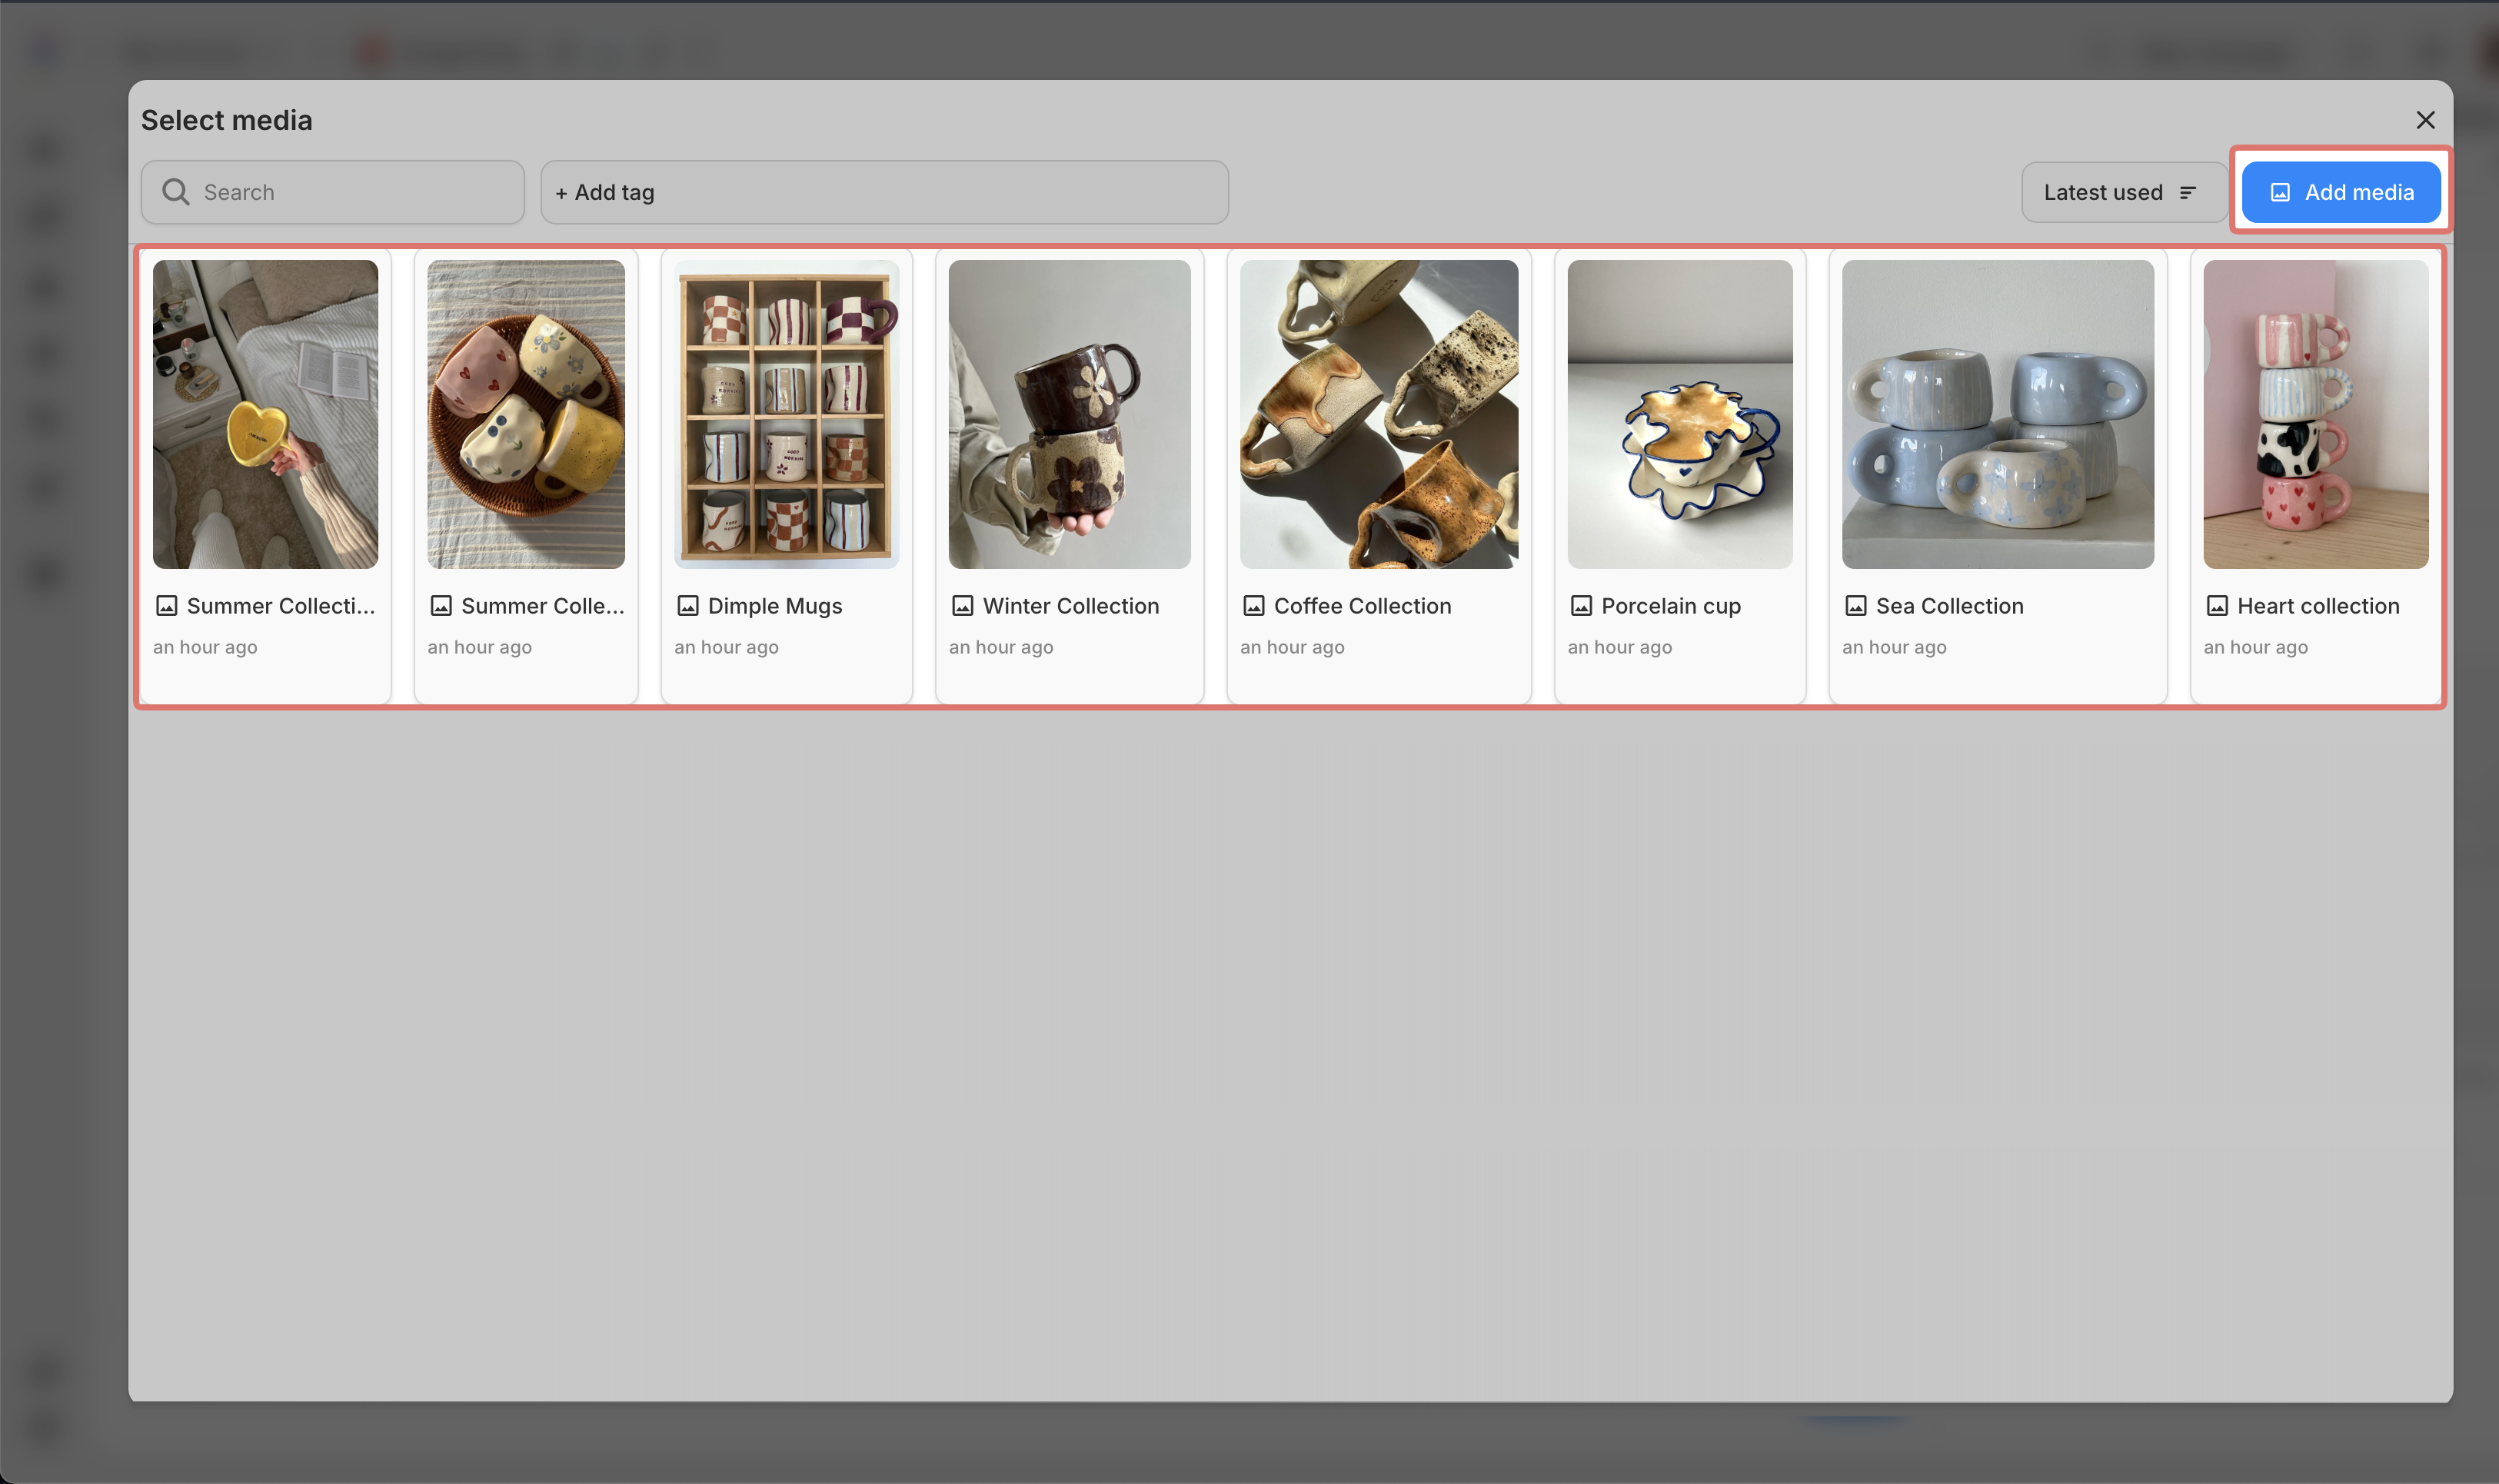Select the Porcelain cup thumbnail
This screenshot has height=1484, width=2499.
pos(1679,414)
